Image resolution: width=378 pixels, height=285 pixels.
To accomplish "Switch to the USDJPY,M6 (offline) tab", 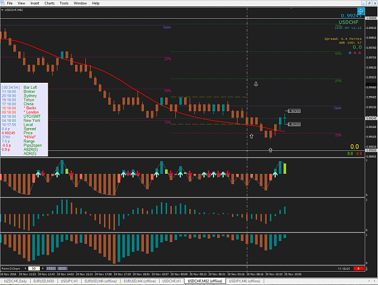I will tap(244, 281).
